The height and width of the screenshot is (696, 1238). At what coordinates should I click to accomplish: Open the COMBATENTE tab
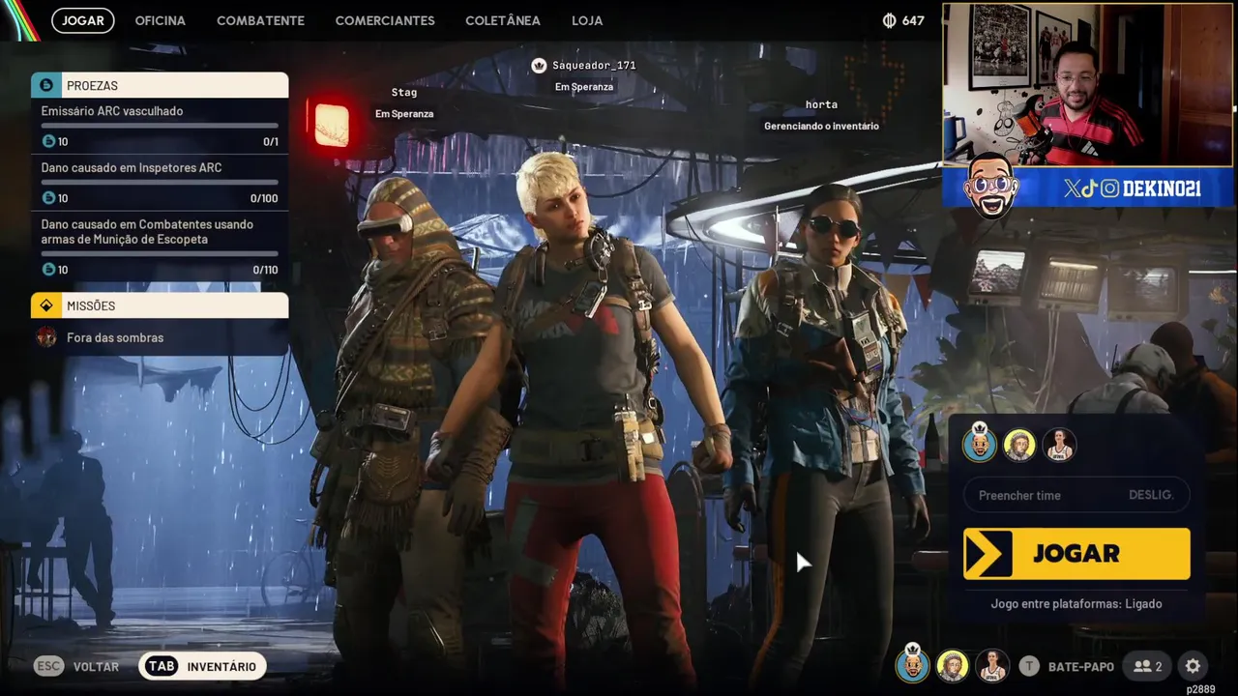pyautogui.click(x=260, y=20)
